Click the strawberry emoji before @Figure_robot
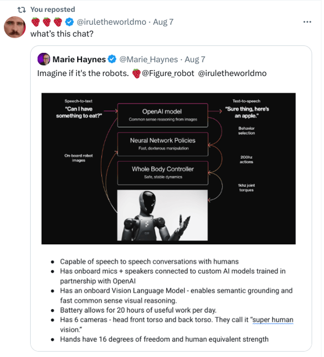The height and width of the screenshot is (357, 324). (x=136, y=73)
